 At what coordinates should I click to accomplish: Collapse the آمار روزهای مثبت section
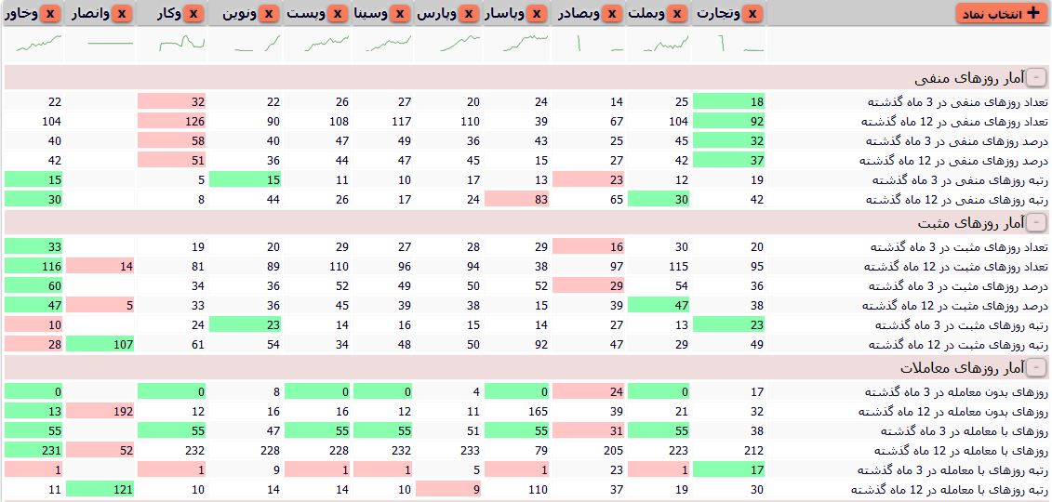tap(1037, 223)
